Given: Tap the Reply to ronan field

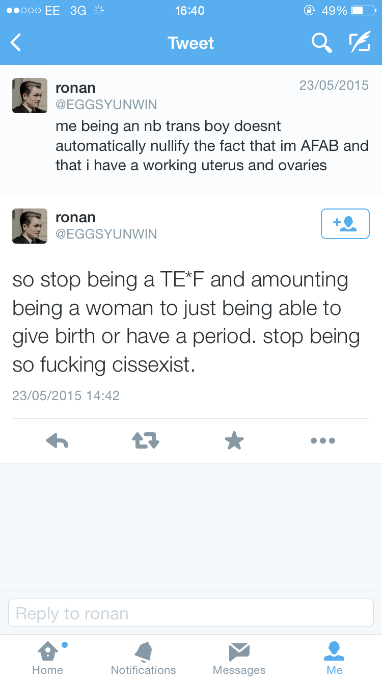Looking at the screenshot, I should click(x=191, y=613).
